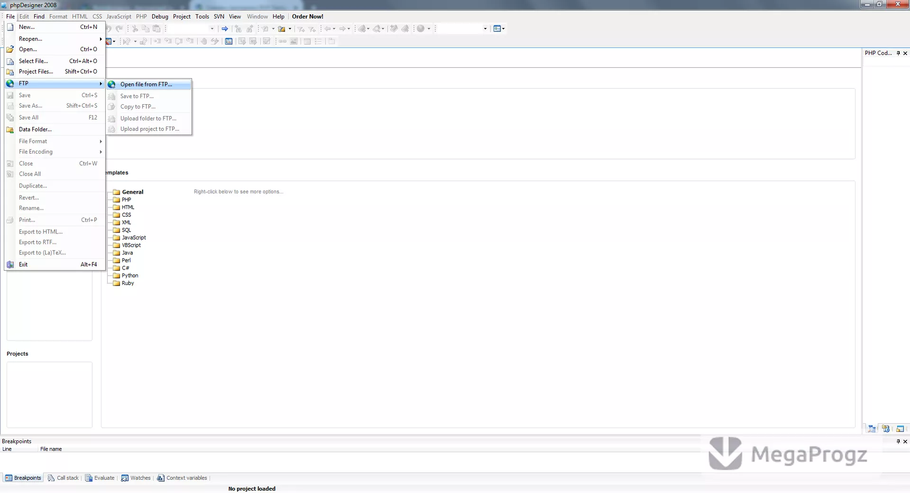Click the hand icon in second toolbar

204,41
